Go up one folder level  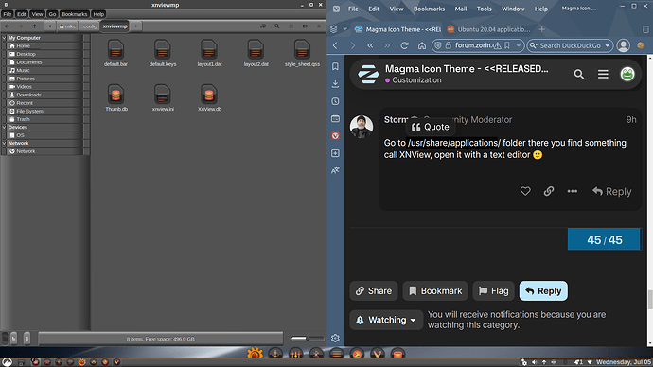pos(35,26)
